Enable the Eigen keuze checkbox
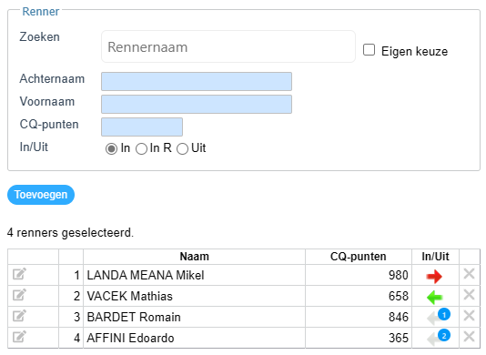This screenshot has width=486, height=355. pos(369,50)
